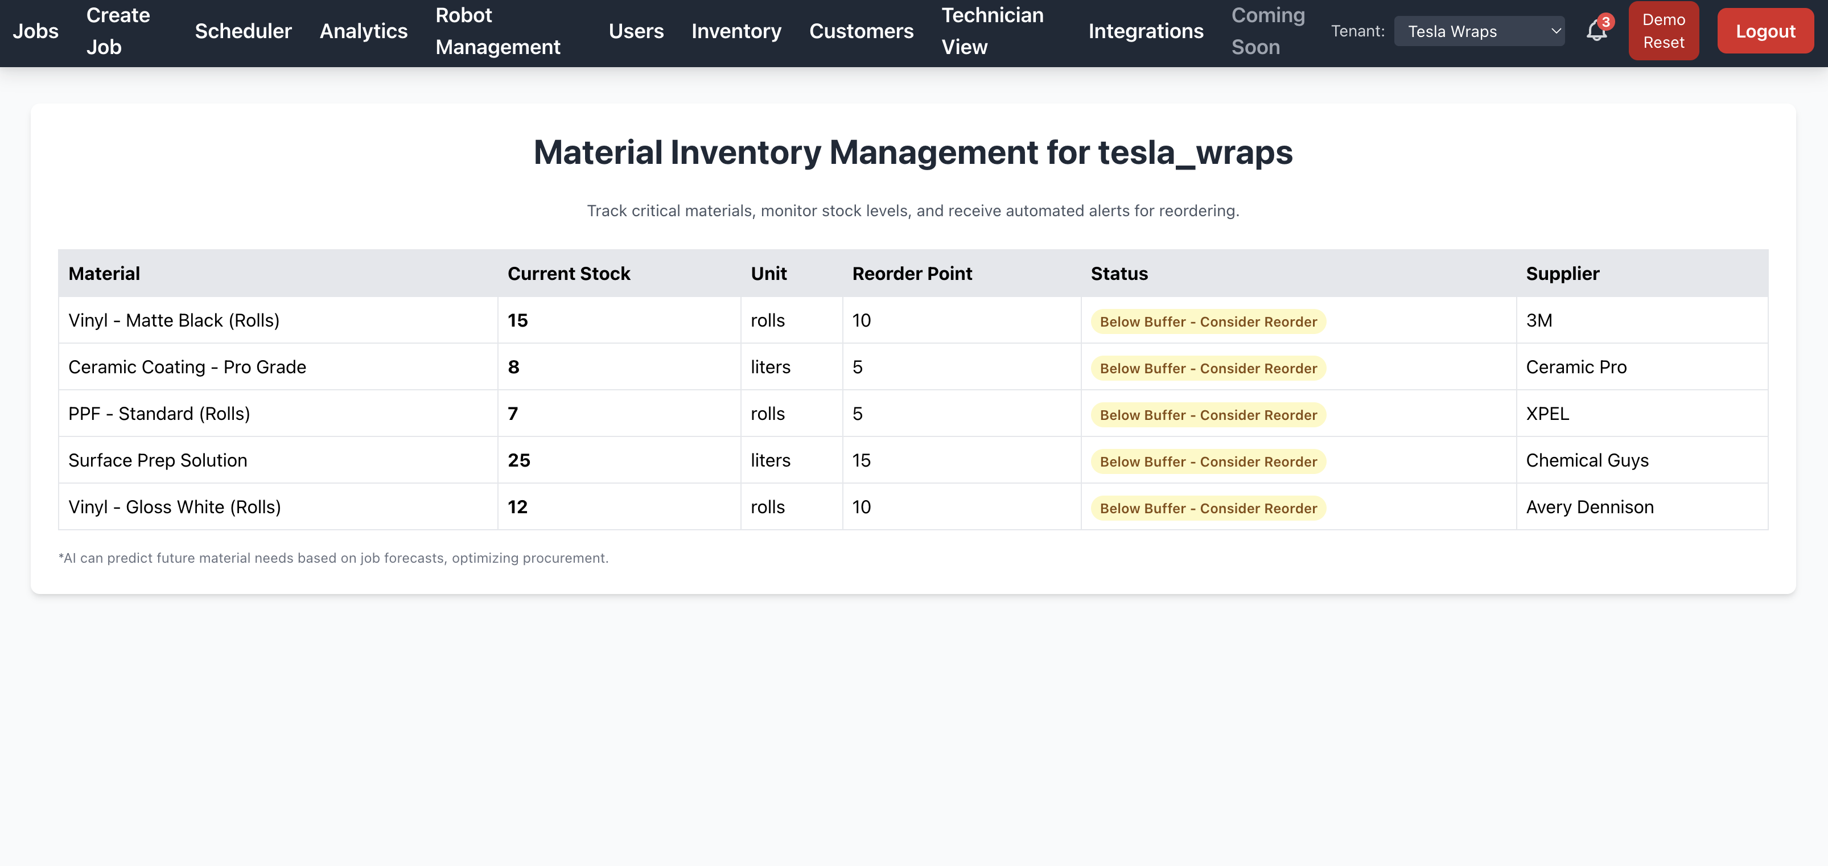Go to Create Job page
The image size is (1828, 866).
[118, 31]
